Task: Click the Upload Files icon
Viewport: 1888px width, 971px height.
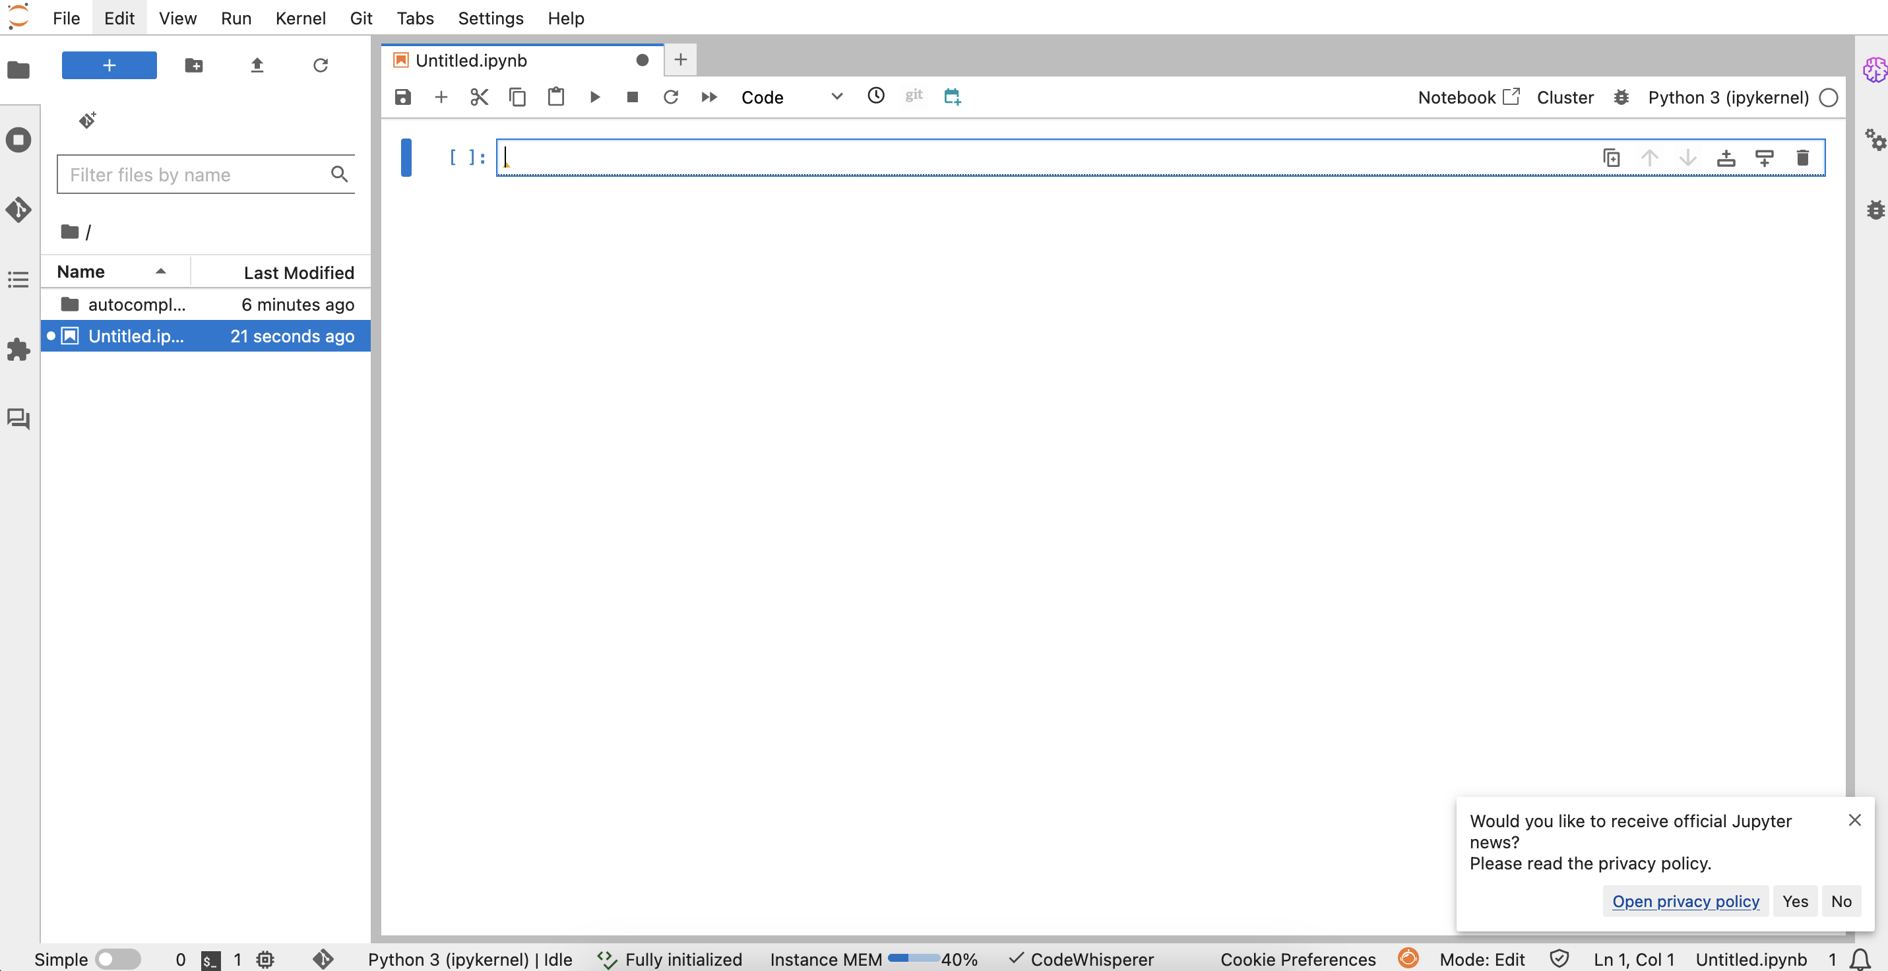Action: click(x=257, y=65)
